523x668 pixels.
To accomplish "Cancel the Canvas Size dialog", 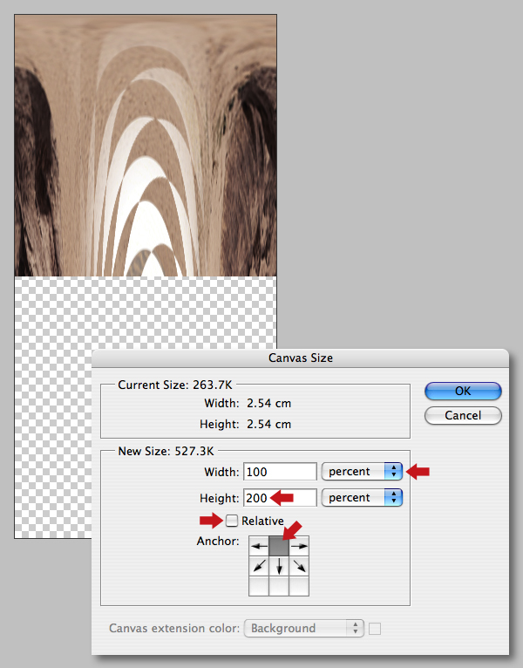I will (463, 415).
